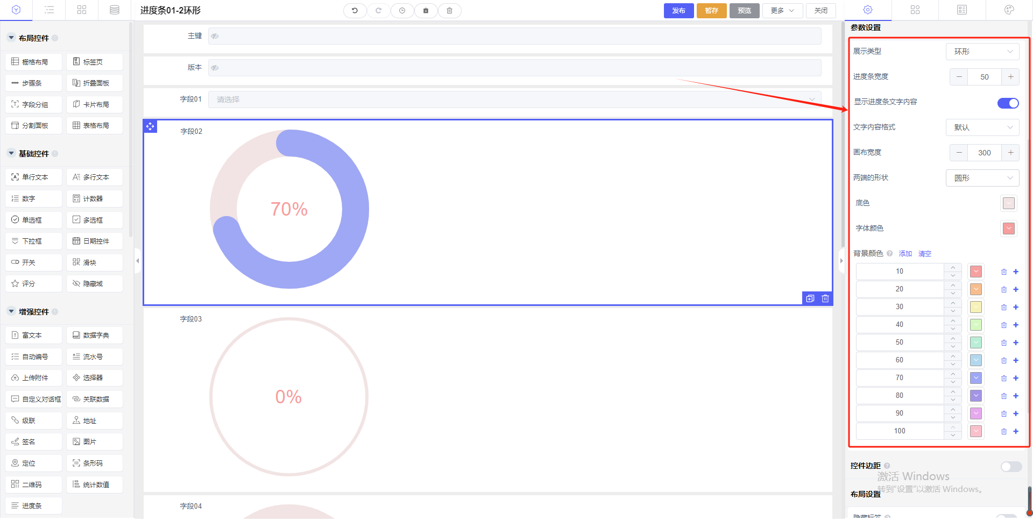Click the undo icon in top toolbar

click(x=355, y=11)
